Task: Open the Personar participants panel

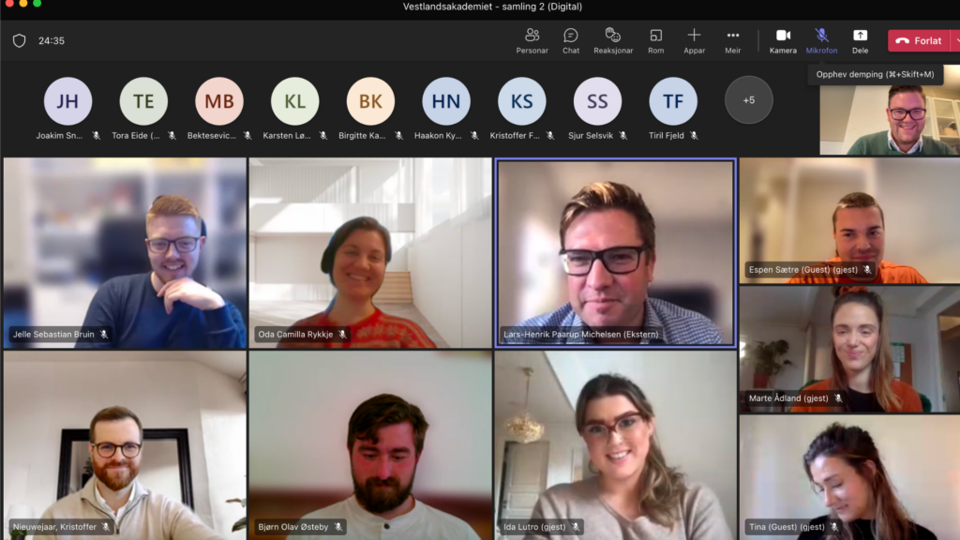Action: (532, 41)
